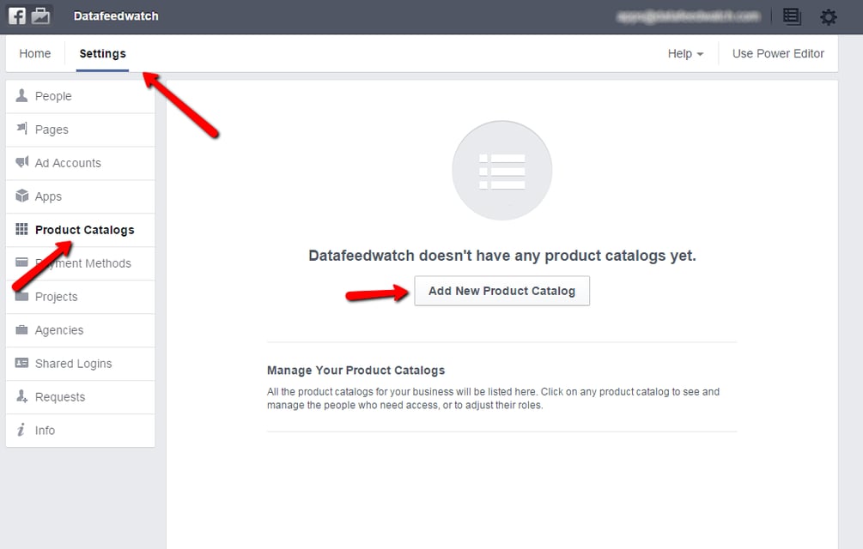
Task: Open Use Power Editor
Action: coord(777,53)
